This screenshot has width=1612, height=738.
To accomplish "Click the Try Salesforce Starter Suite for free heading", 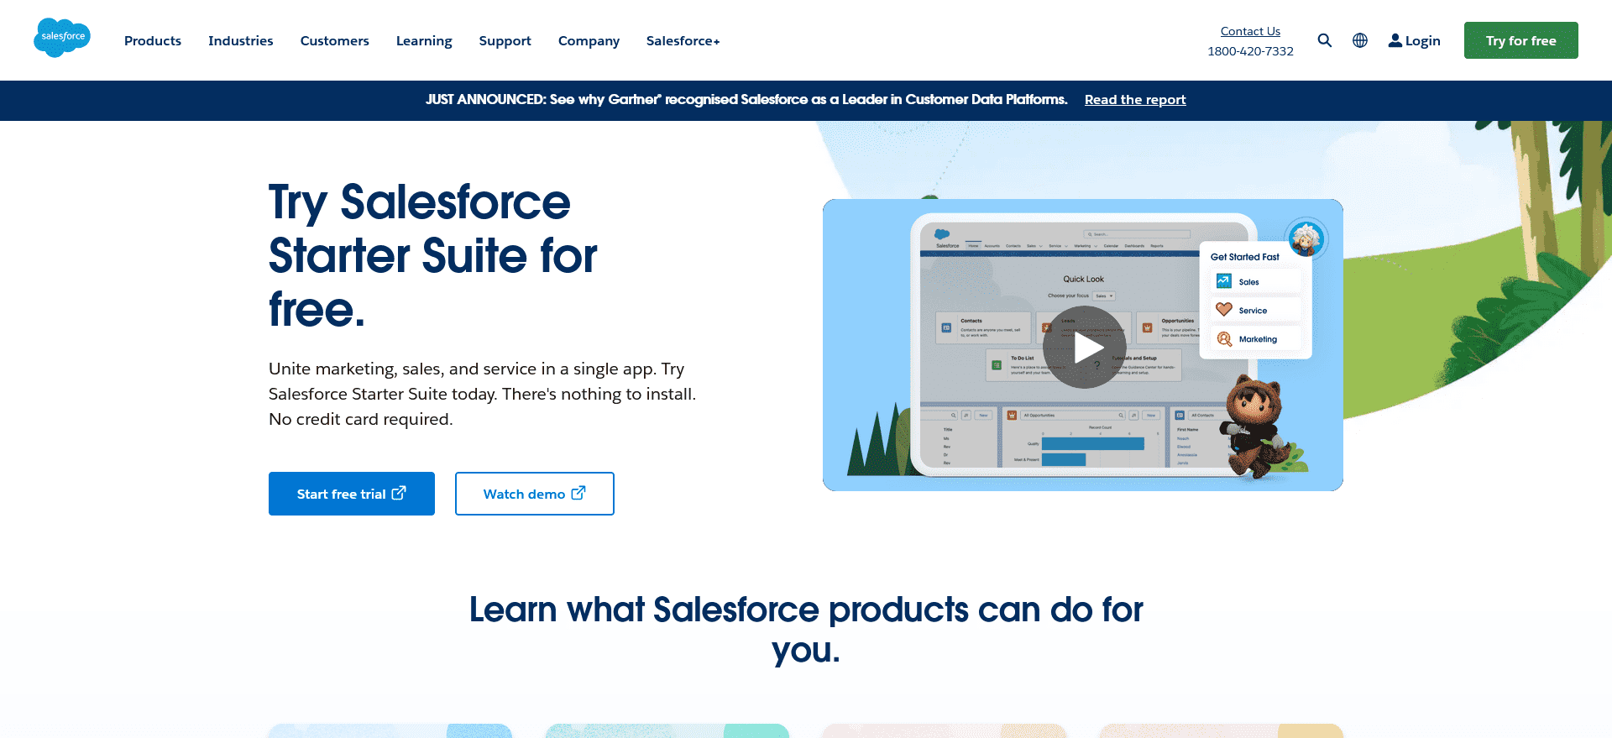I will tap(433, 255).
